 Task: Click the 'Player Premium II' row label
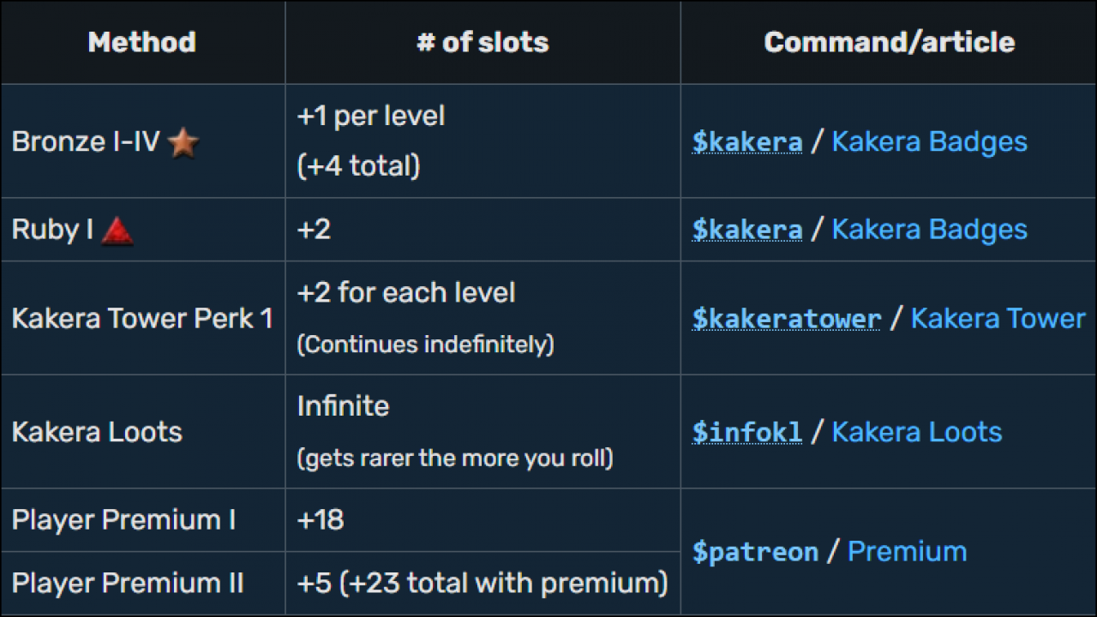[128, 584]
